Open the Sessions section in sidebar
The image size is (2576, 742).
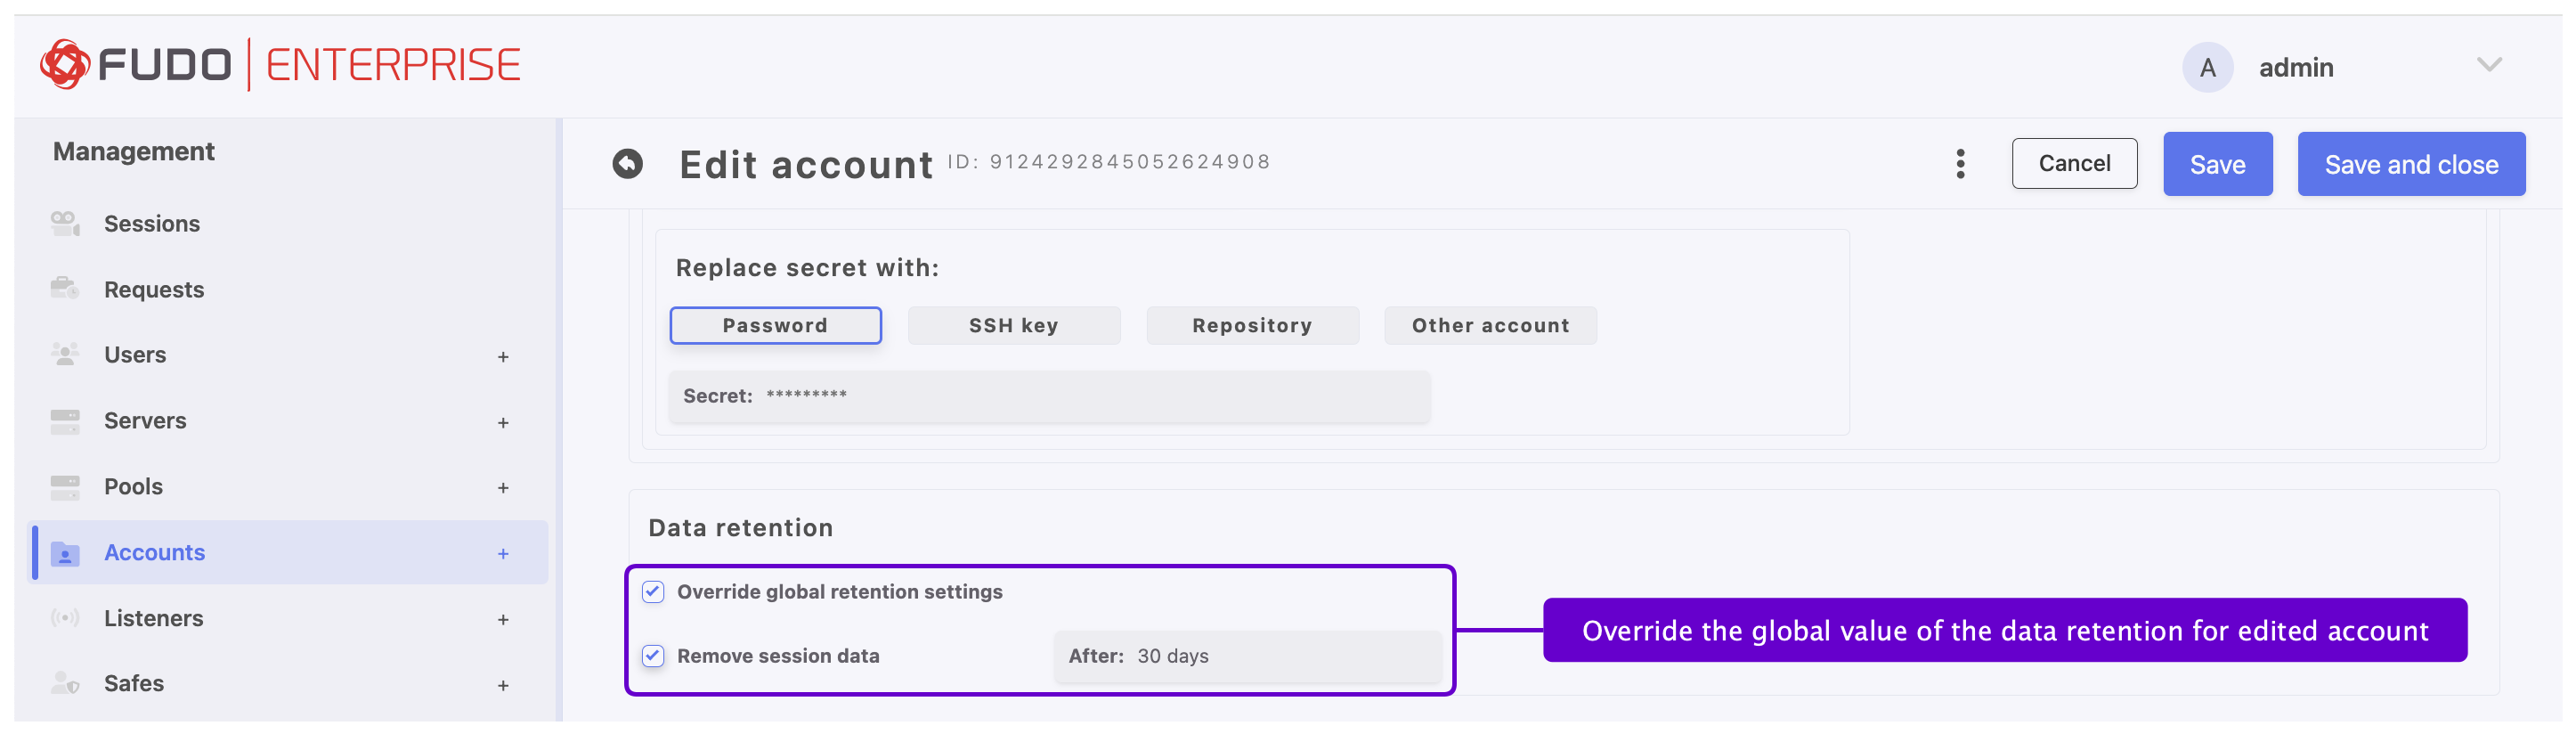coord(152,223)
